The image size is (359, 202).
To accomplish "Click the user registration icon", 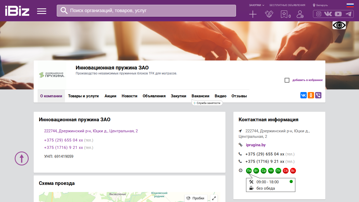I will [x=300, y=14].
